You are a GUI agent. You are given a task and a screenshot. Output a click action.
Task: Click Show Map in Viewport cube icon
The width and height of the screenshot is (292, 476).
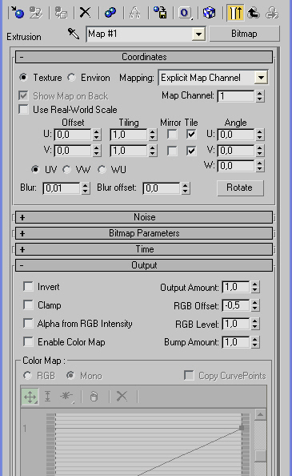point(209,13)
